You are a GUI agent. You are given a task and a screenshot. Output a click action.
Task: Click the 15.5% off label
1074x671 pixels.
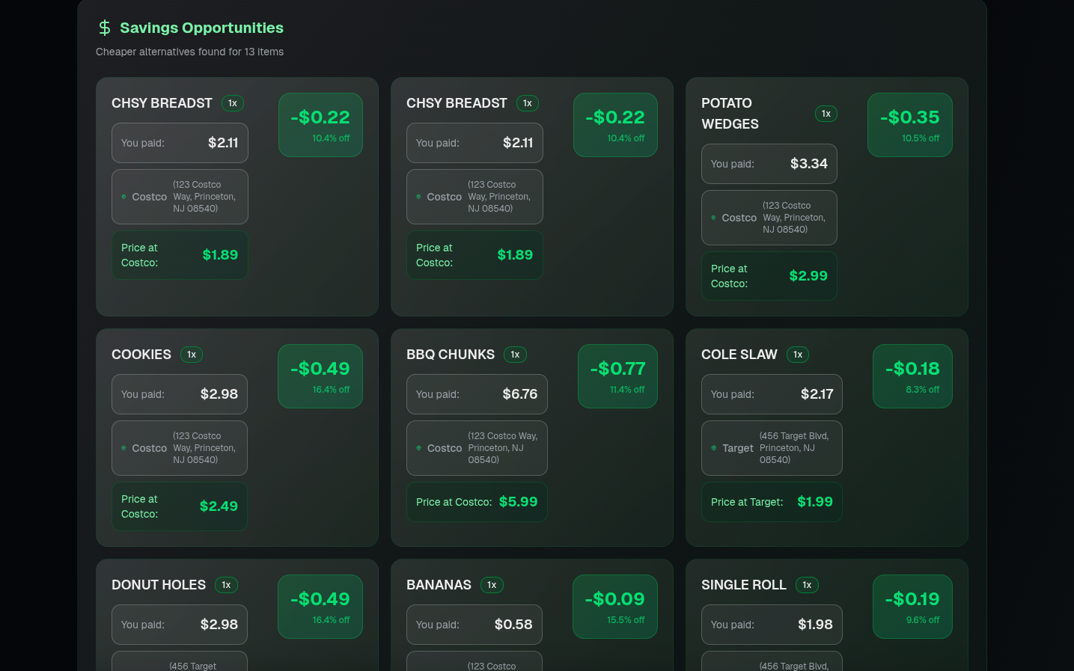click(x=626, y=620)
